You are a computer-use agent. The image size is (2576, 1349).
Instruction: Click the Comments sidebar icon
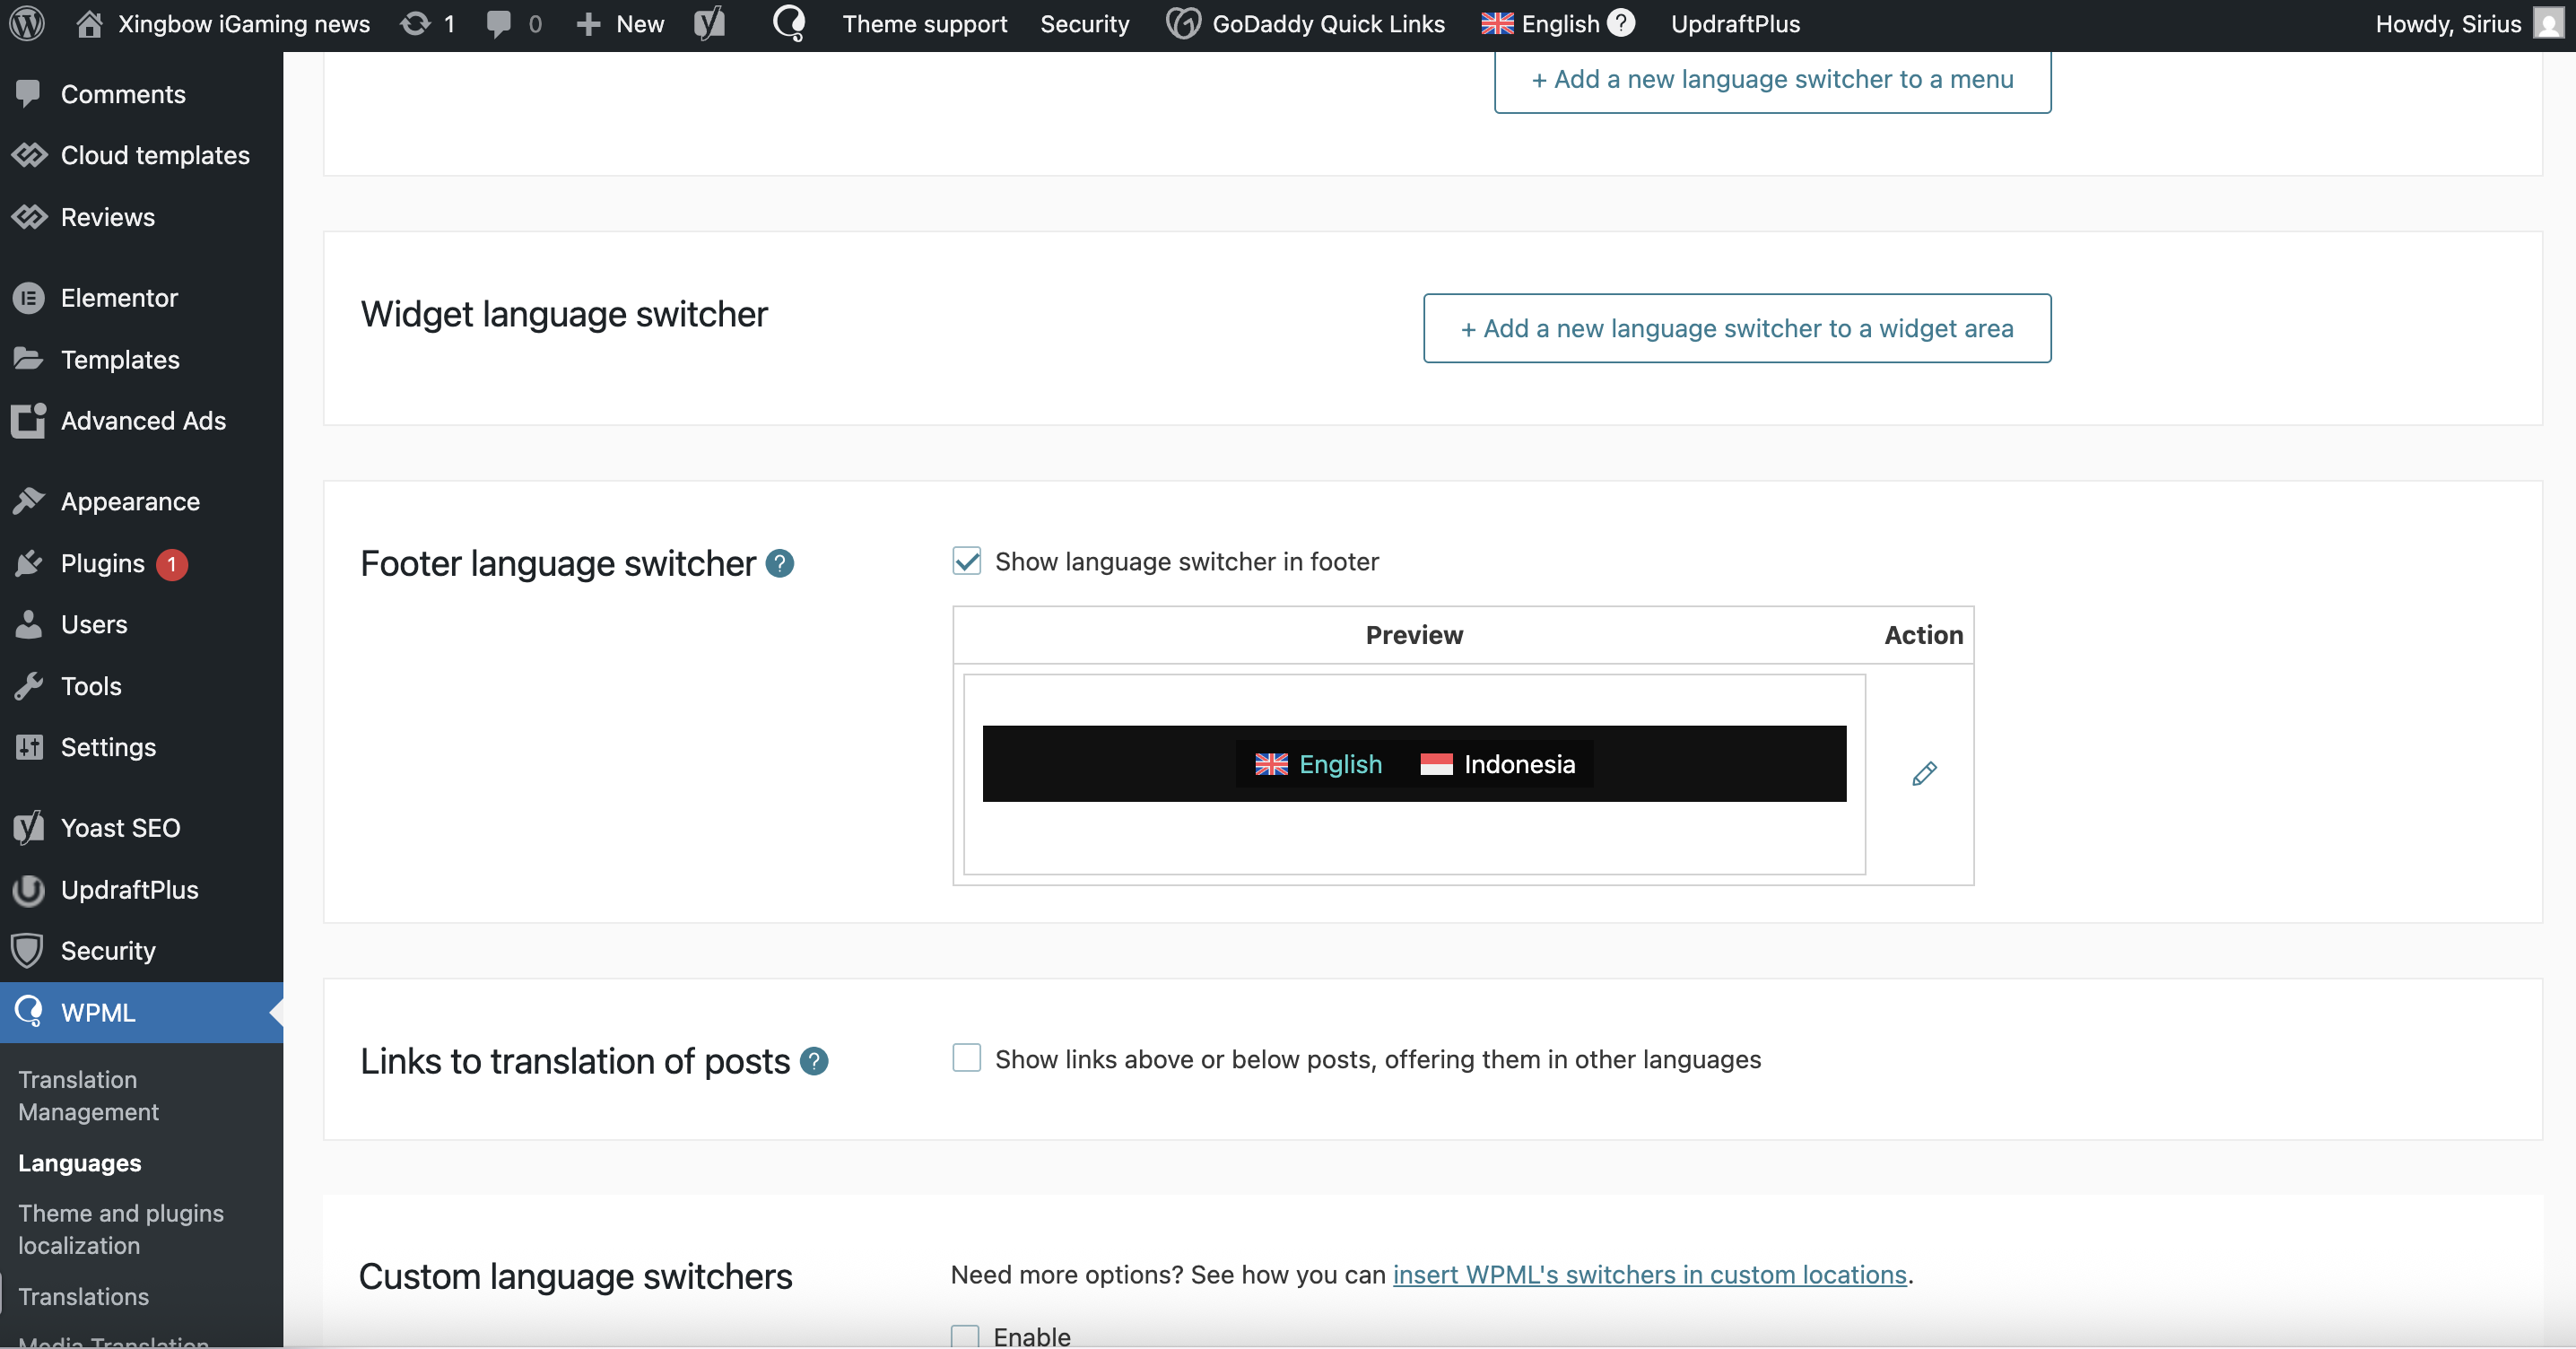coord(28,94)
